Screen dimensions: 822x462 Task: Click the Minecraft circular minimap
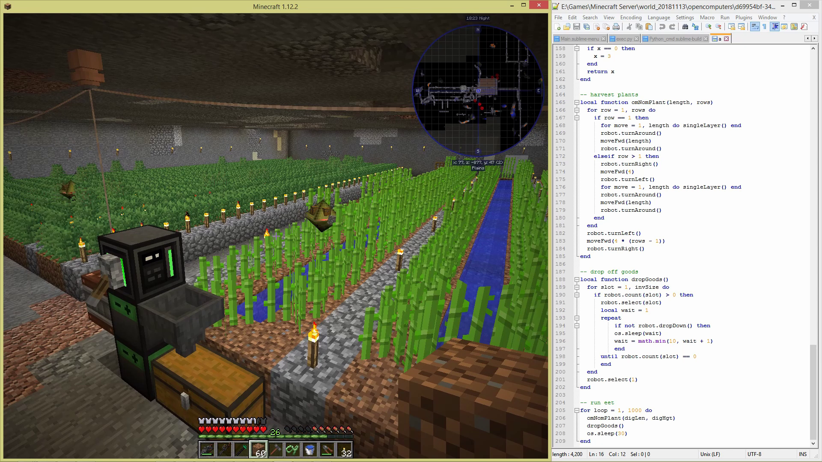(478, 91)
